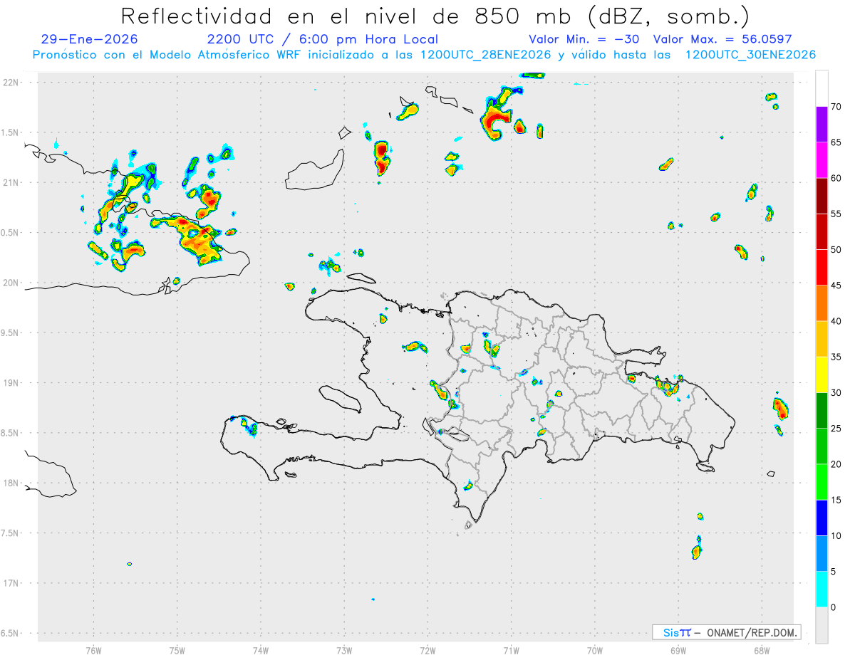The image size is (855, 660).
Task: Click the colorbar tick label 70
Action: [836, 107]
